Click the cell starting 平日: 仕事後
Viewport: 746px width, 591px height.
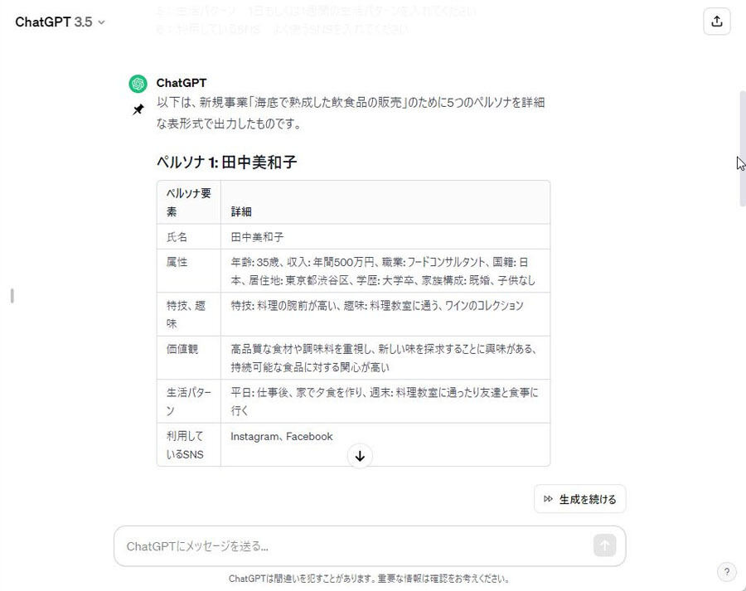[x=385, y=401]
